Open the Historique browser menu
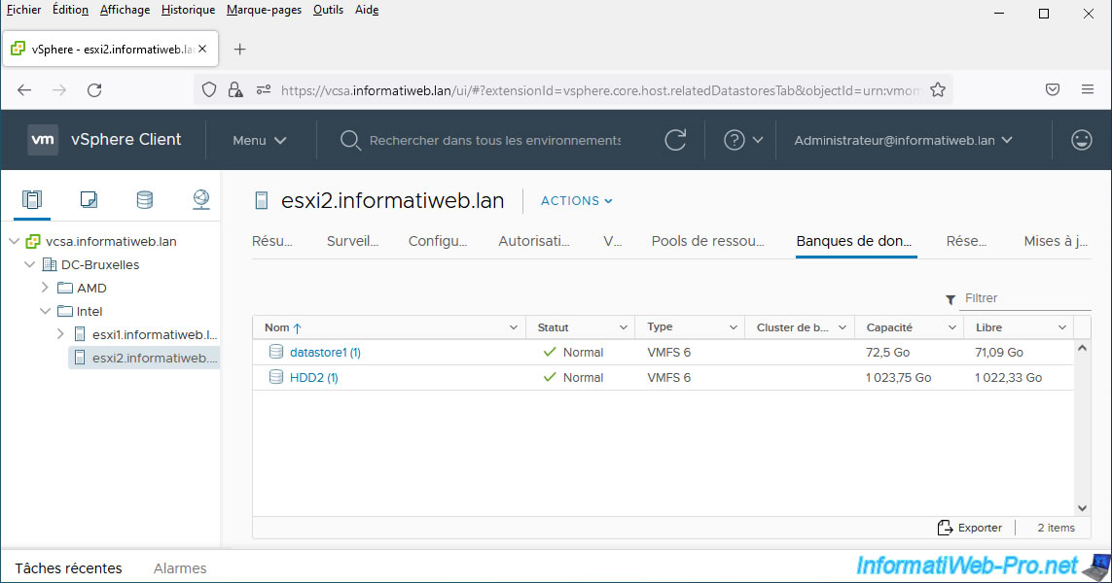 [188, 10]
